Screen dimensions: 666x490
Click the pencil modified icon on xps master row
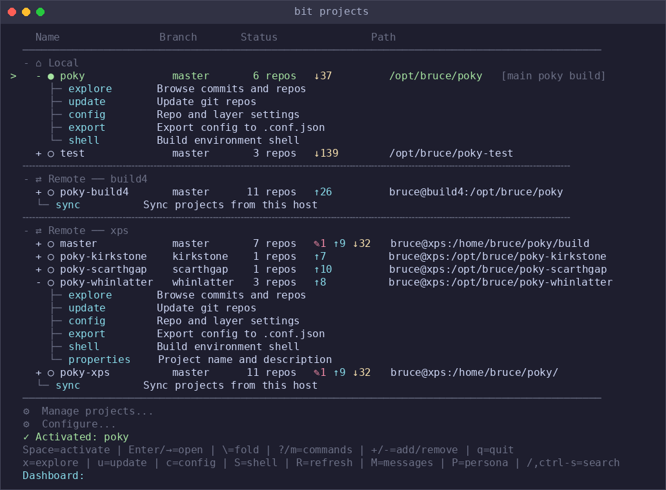(x=316, y=244)
